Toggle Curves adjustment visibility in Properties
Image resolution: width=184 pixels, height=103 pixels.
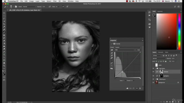point(137,88)
